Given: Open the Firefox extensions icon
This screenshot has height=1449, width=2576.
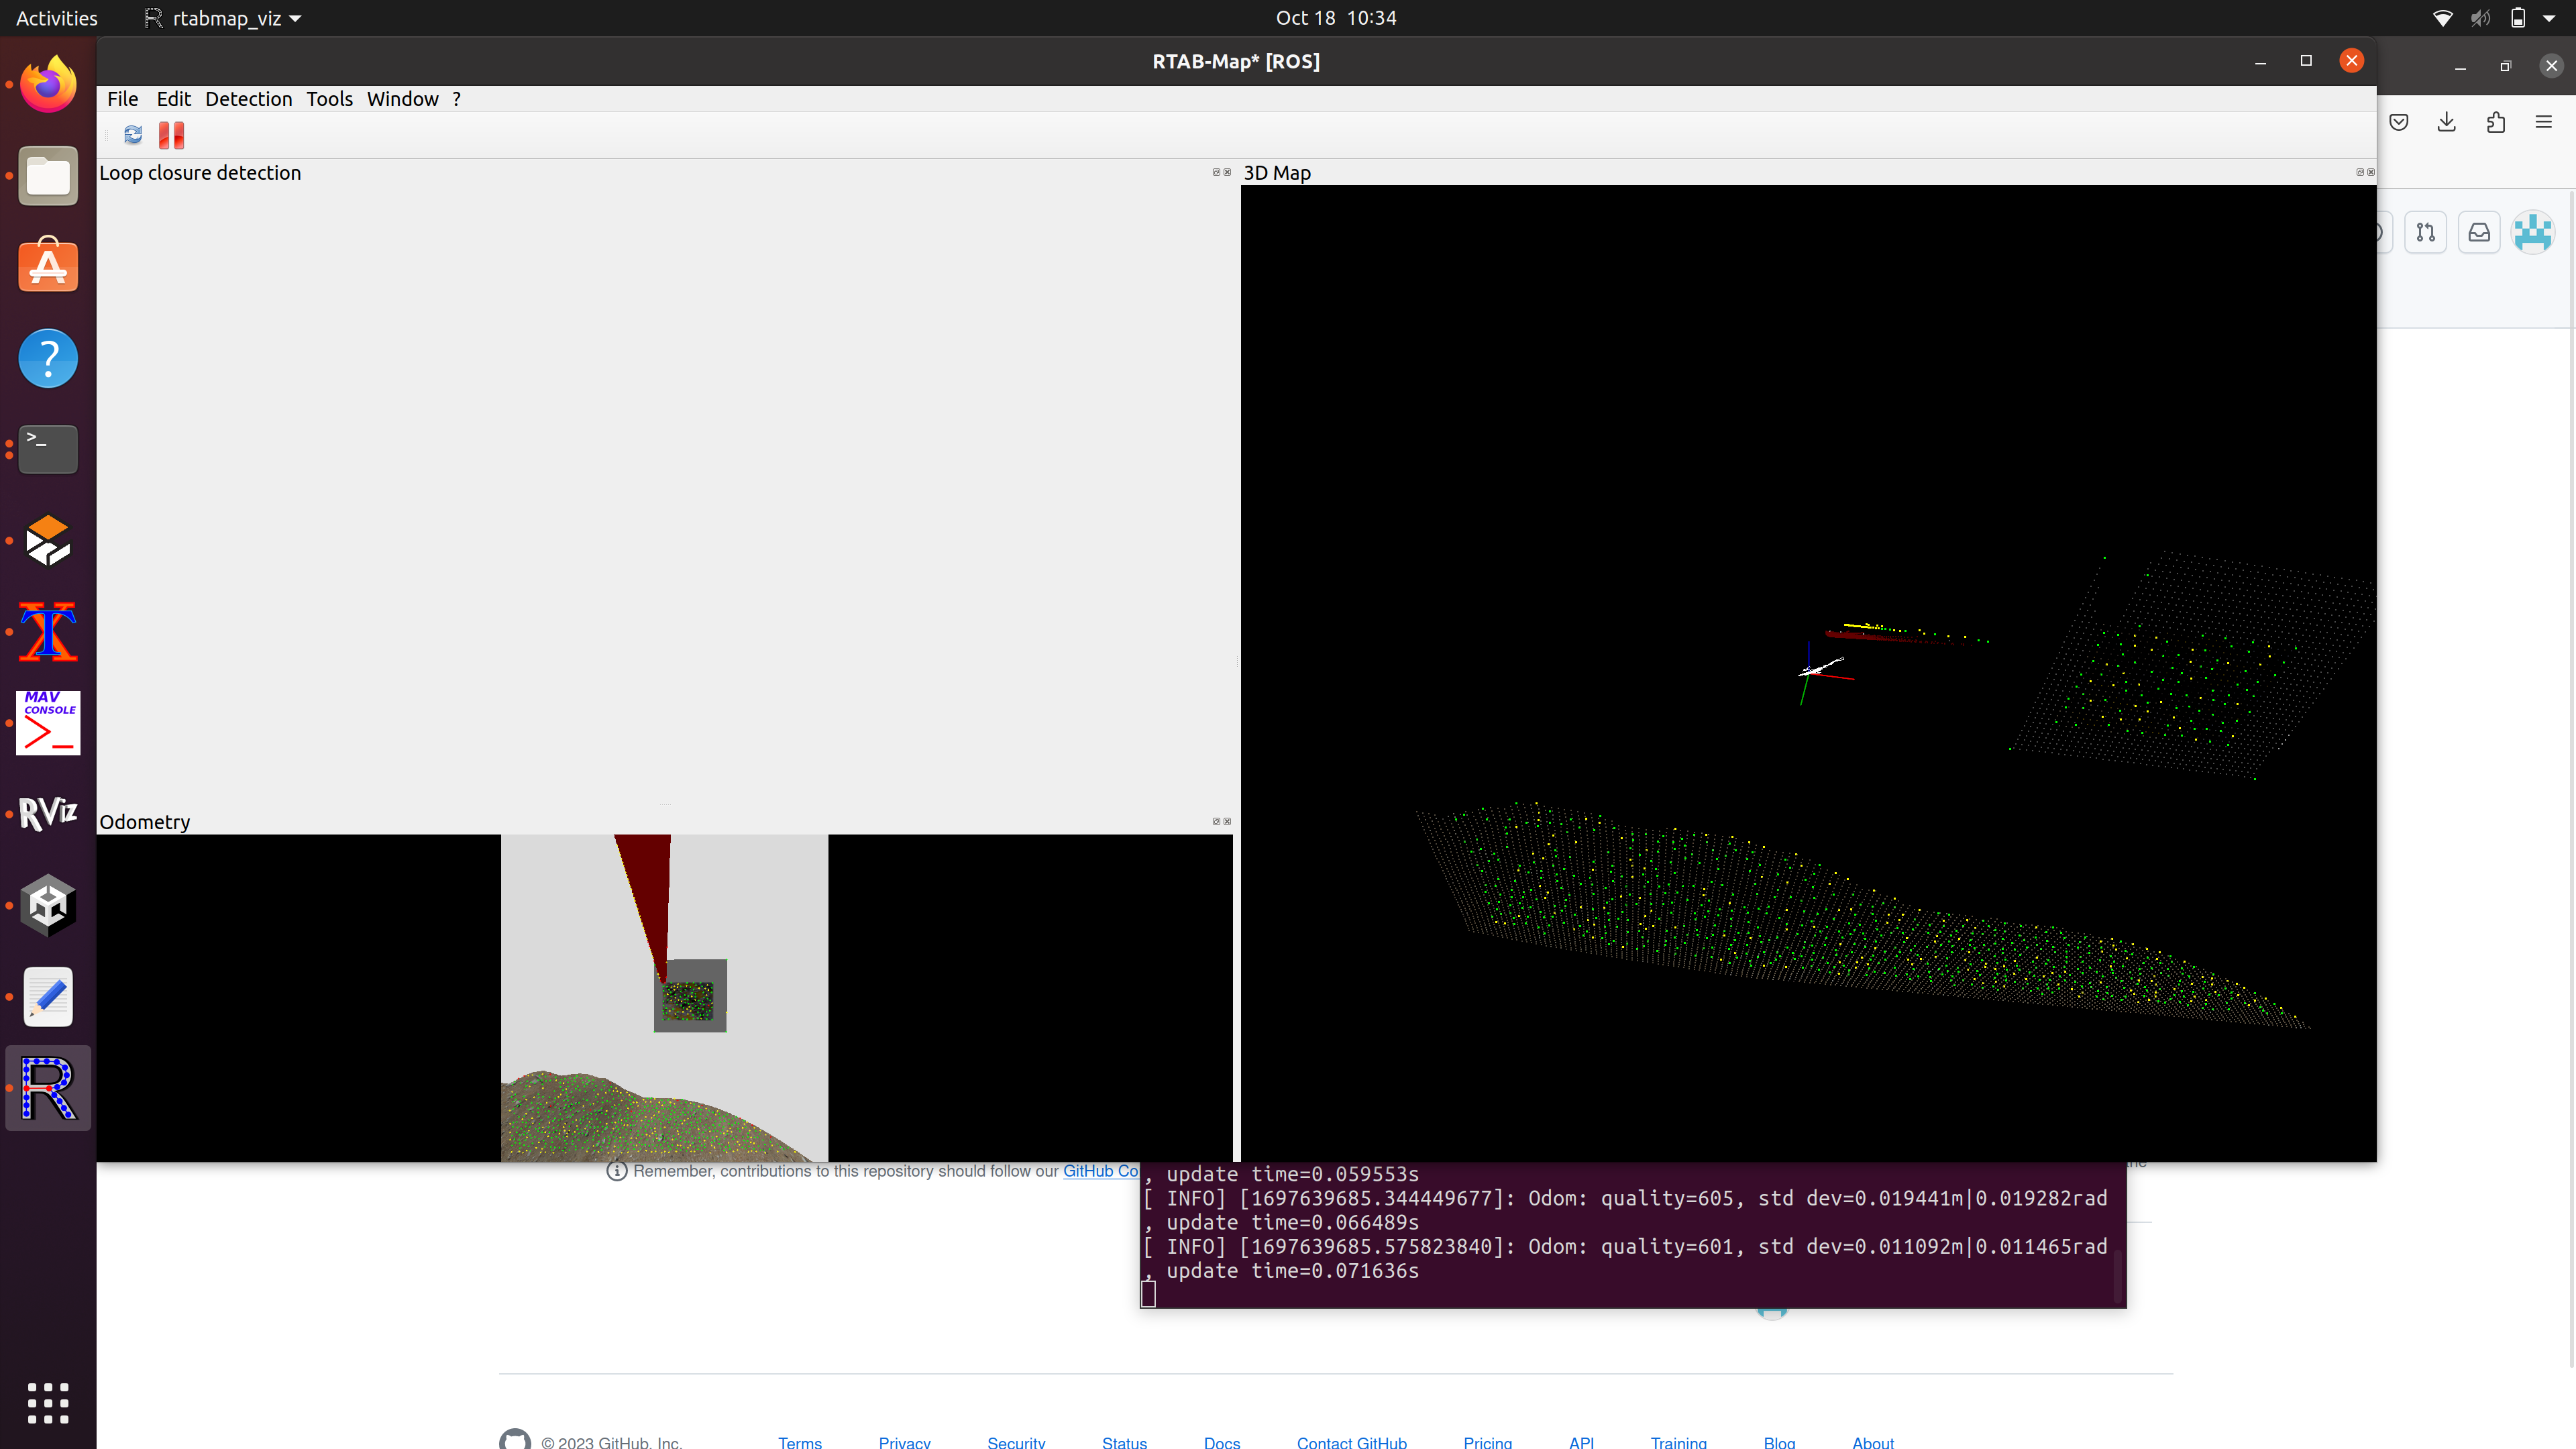Looking at the screenshot, I should click(x=2495, y=122).
